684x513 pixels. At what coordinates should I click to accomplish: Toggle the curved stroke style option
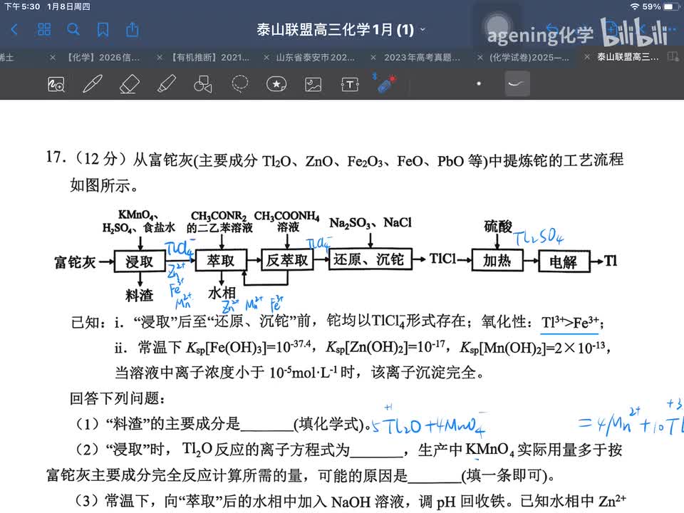coord(517,84)
